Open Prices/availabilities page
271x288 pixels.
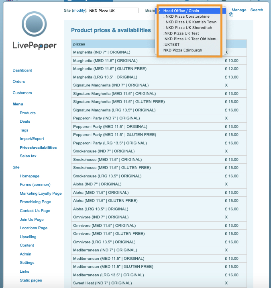click(x=38, y=148)
